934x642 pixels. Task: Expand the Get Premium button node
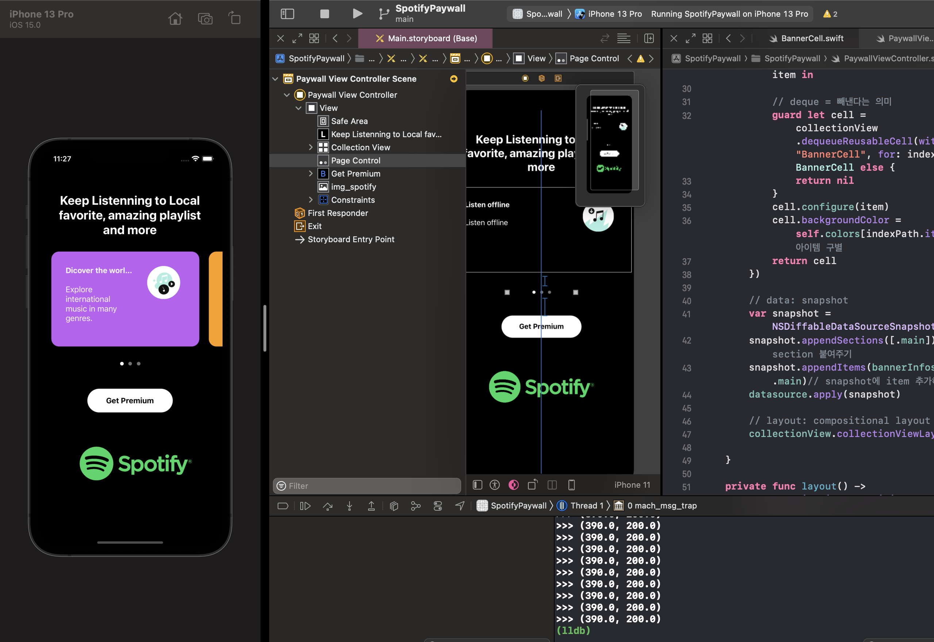310,173
